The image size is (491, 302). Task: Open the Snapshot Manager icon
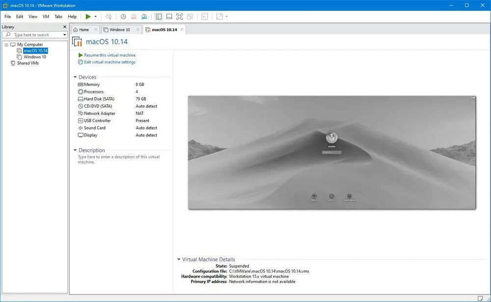pos(144,17)
